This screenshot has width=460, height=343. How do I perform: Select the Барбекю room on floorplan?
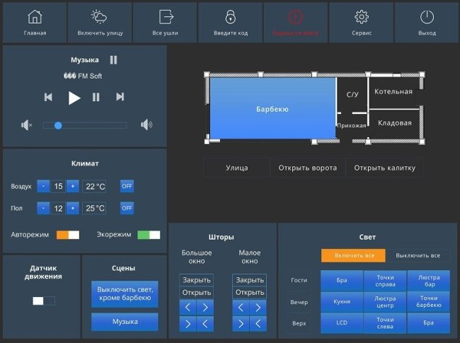[272, 109]
